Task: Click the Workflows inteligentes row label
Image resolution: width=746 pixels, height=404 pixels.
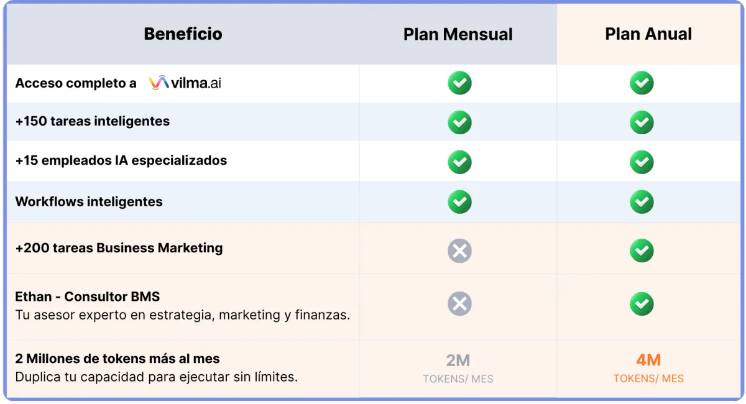Action: click(89, 201)
